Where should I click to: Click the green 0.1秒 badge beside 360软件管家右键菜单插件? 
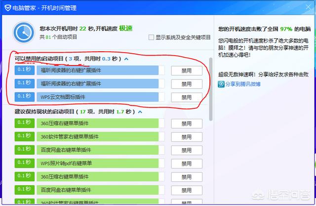[24, 136]
